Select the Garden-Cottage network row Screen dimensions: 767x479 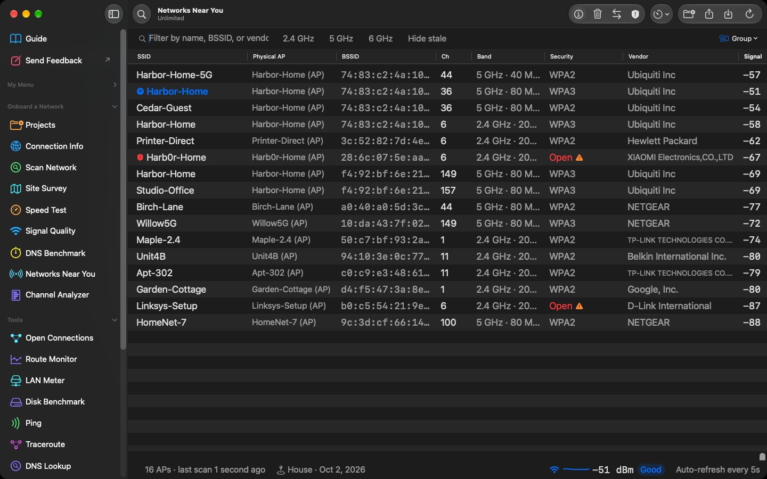coord(447,290)
